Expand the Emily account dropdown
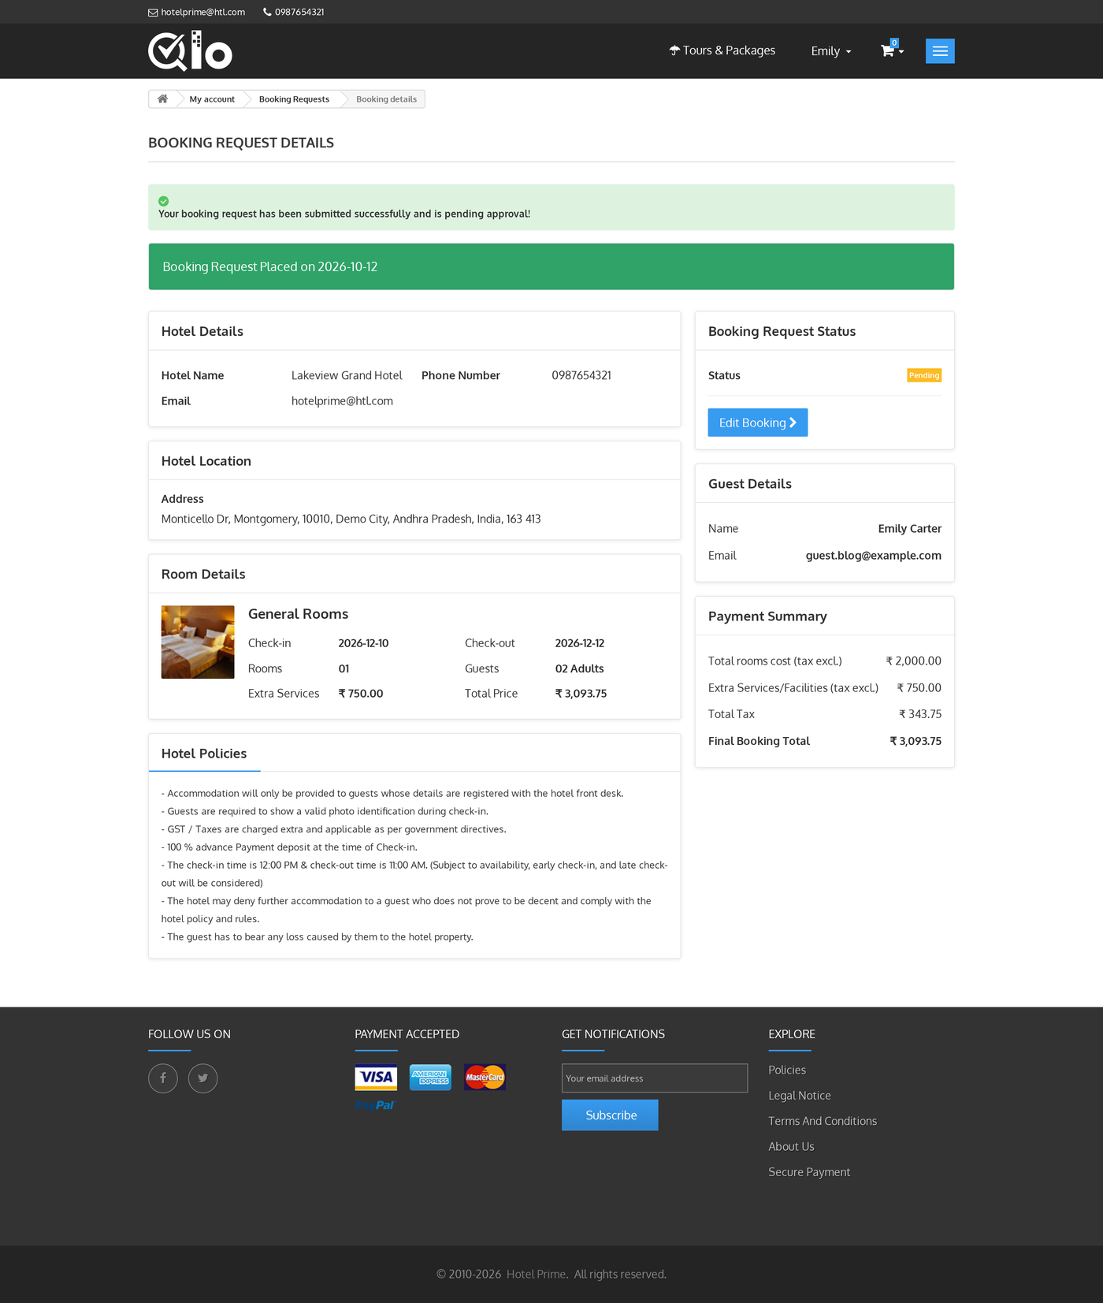Screen dimensions: 1103x1303 coord(831,51)
